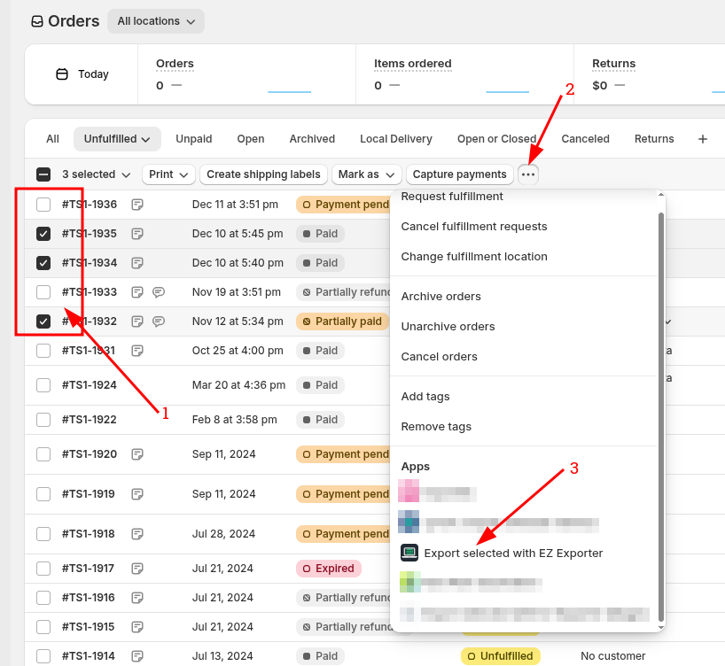Open the Mark as dropdown
The image size is (725, 666).
[366, 174]
